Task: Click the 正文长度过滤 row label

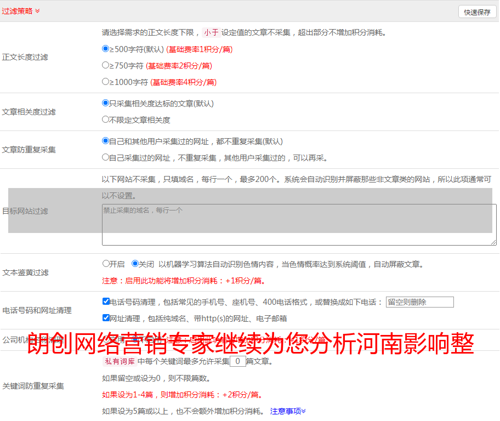Action: tap(25, 57)
